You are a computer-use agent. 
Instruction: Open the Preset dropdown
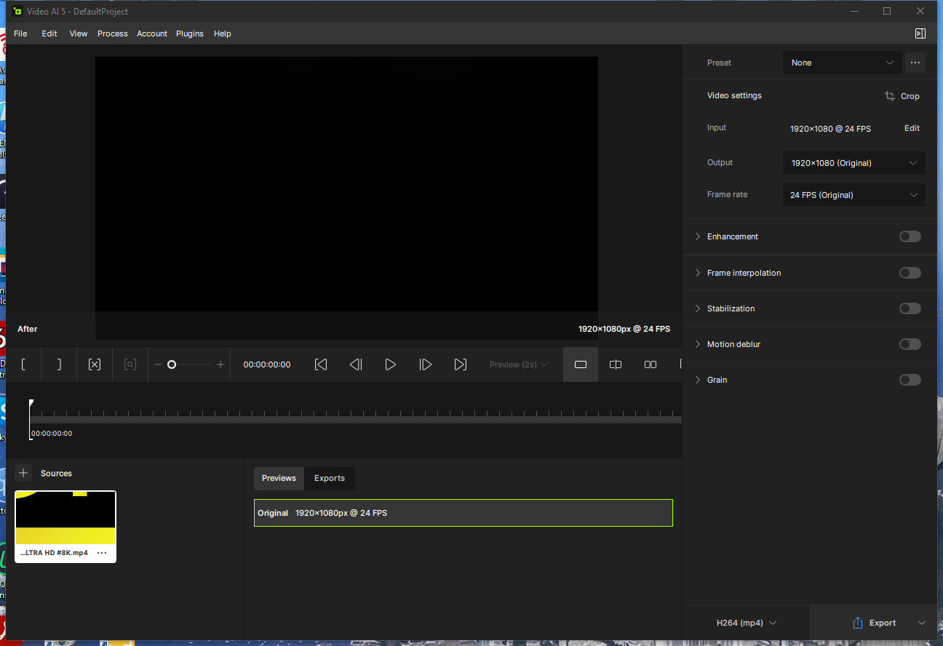(x=842, y=63)
